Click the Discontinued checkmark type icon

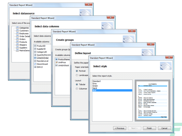click(x=35, y=64)
